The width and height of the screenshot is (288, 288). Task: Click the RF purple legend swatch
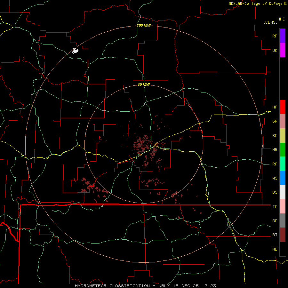coord(283,36)
